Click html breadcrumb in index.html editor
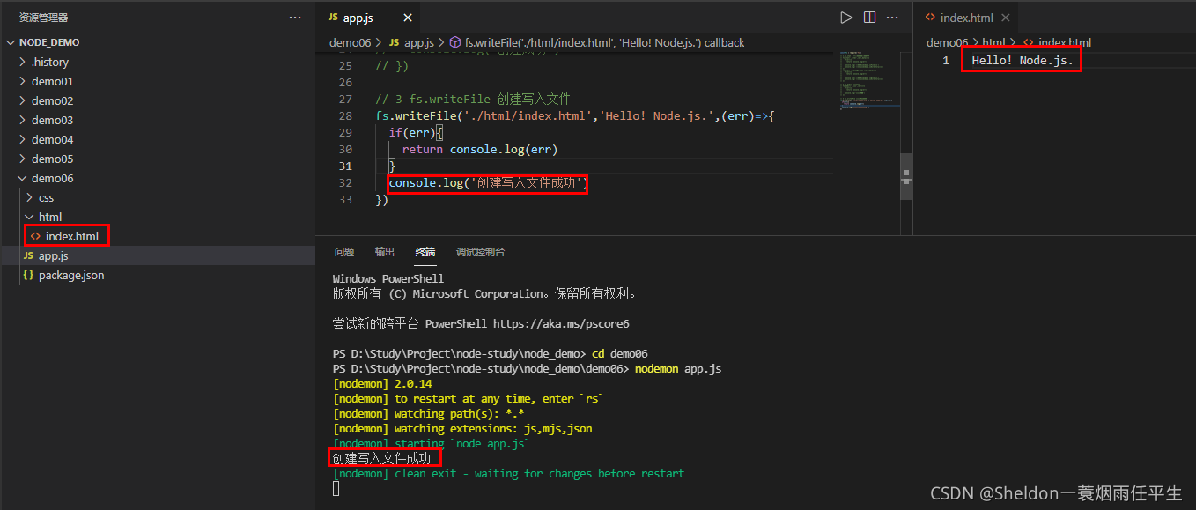Screen dimensions: 1196x510 (993, 42)
